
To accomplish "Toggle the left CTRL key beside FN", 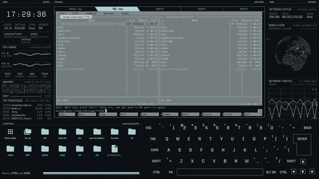I will (157, 173).
